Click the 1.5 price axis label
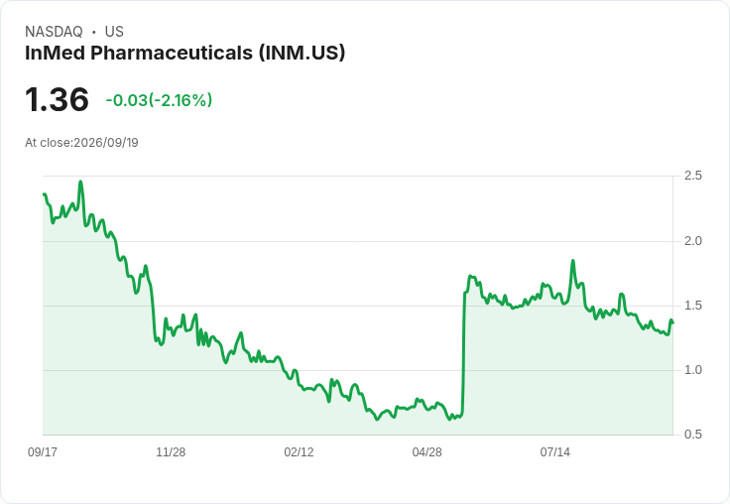The height and width of the screenshot is (504, 730). (x=693, y=306)
